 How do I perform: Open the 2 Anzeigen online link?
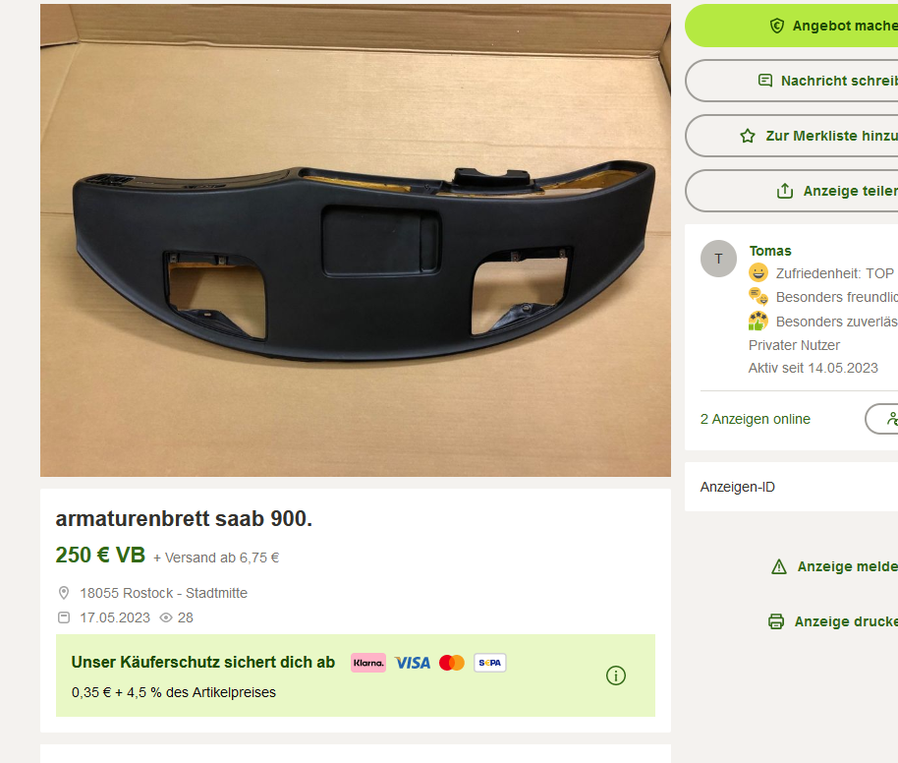[x=755, y=419]
